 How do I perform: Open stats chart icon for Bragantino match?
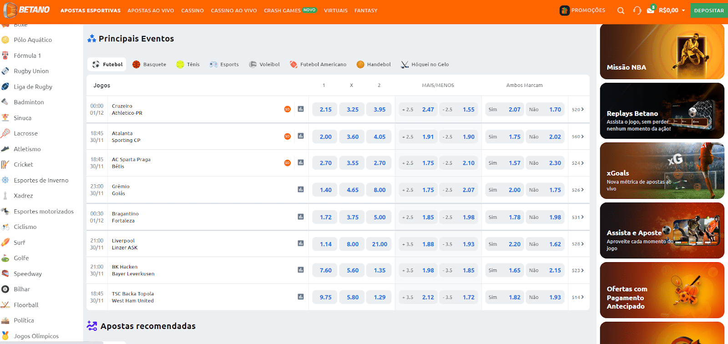click(x=301, y=217)
